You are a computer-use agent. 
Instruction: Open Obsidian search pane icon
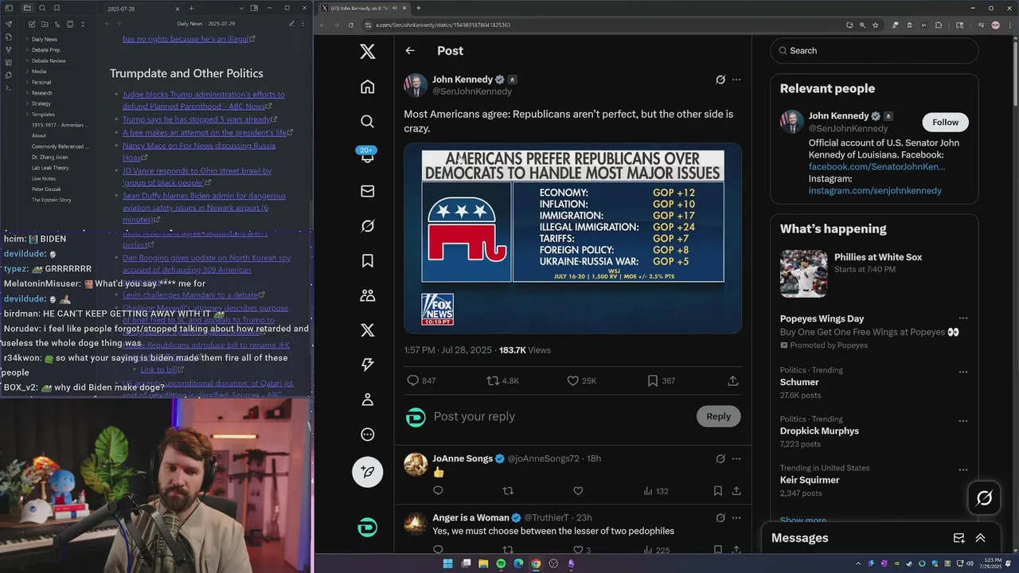42,8
